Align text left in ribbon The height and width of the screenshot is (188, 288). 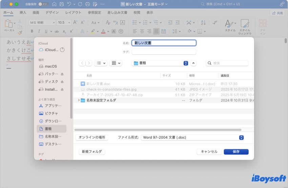pyautogui.click(x=135, y=31)
